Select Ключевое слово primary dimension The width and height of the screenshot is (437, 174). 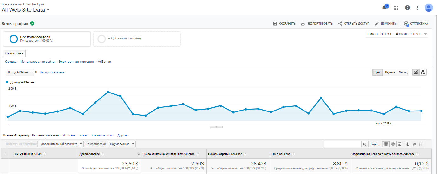102,135
